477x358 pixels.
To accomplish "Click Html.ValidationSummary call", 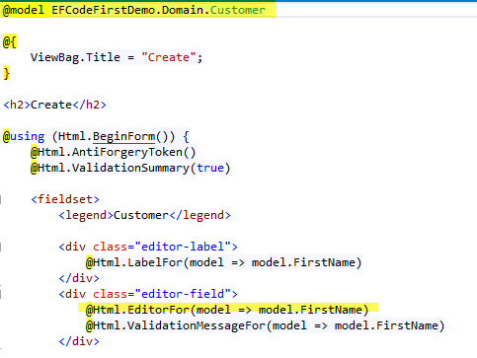I will [130, 168].
